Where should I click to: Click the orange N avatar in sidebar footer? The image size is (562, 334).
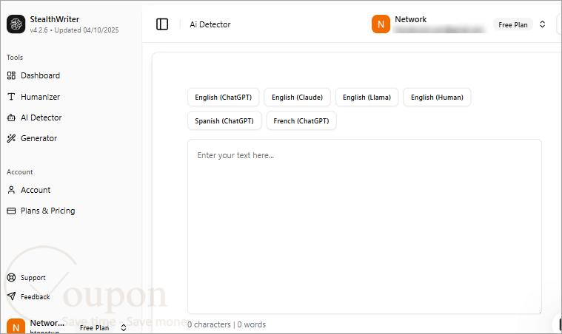tap(16, 327)
